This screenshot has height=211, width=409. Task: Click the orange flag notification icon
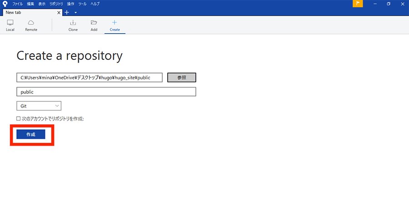pyautogui.click(x=358, y=3)
